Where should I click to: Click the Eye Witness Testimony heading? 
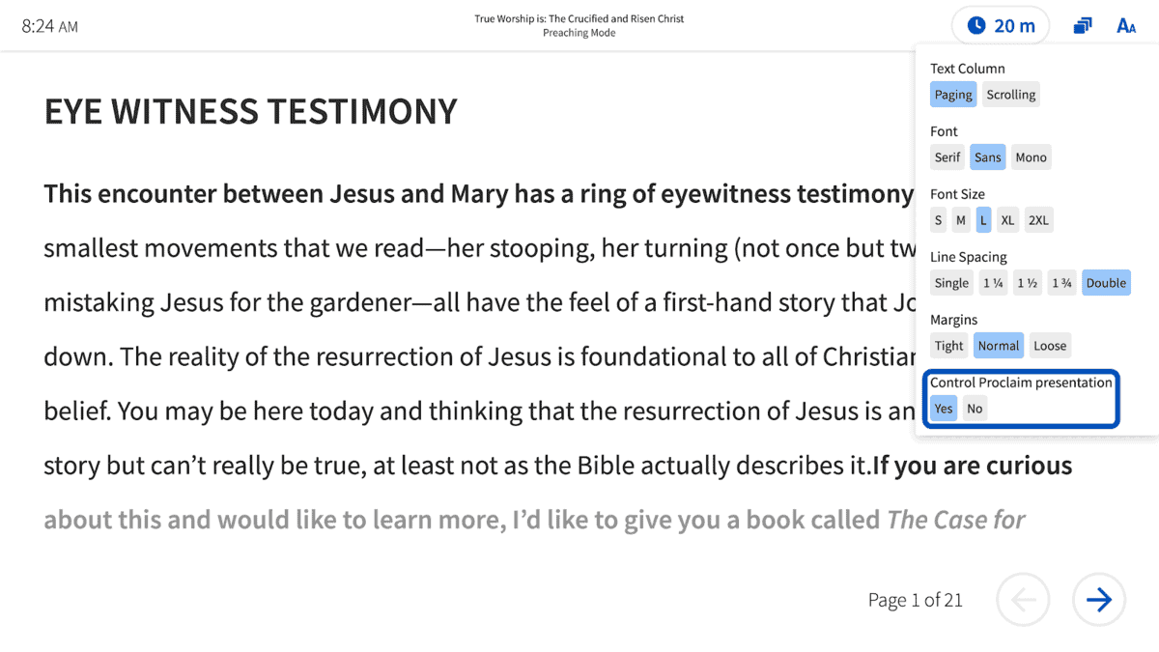point(250,112)
